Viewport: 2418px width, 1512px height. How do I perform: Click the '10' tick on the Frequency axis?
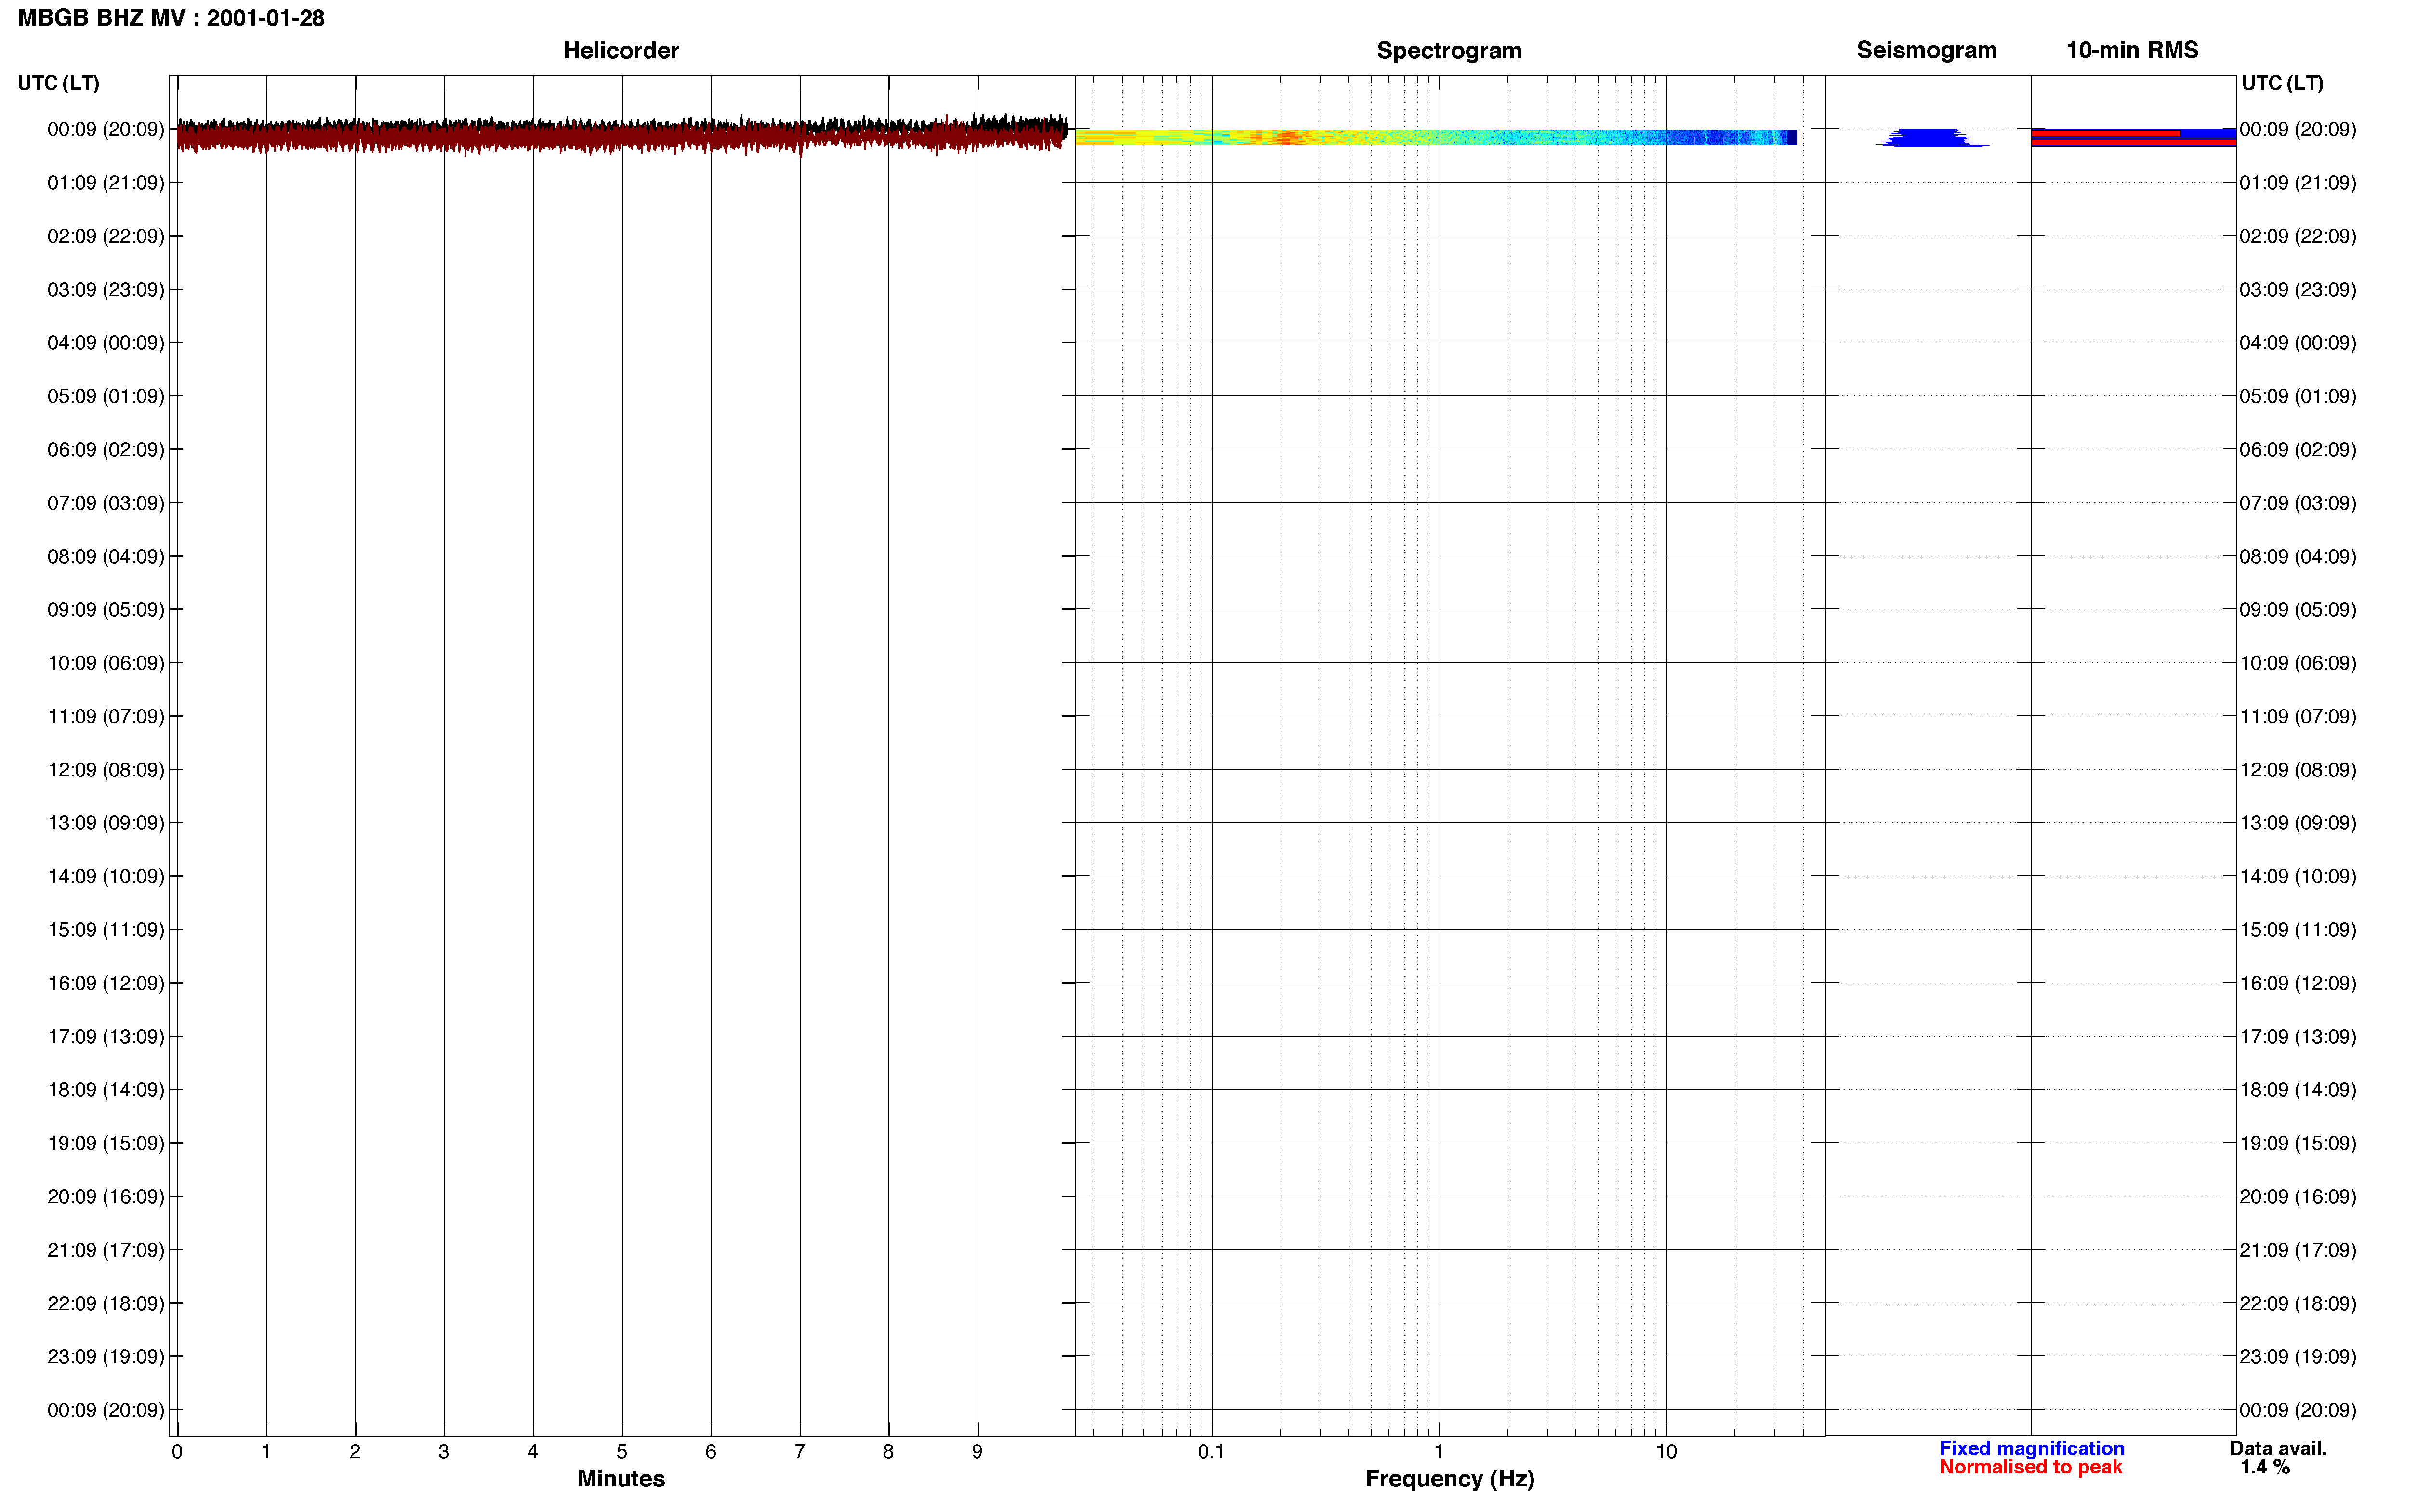[x=1666, y=1451]
